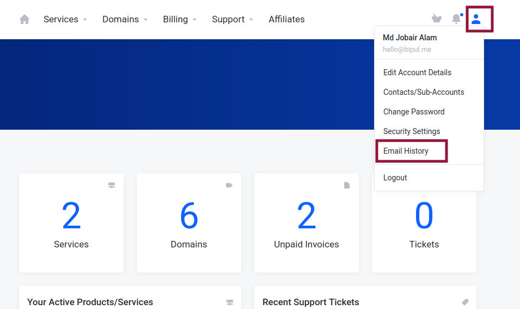The width and height of the screenshot is (520, 309).
Task: Select Edit Account Details from user menu
Action: [x=417, y=72]
